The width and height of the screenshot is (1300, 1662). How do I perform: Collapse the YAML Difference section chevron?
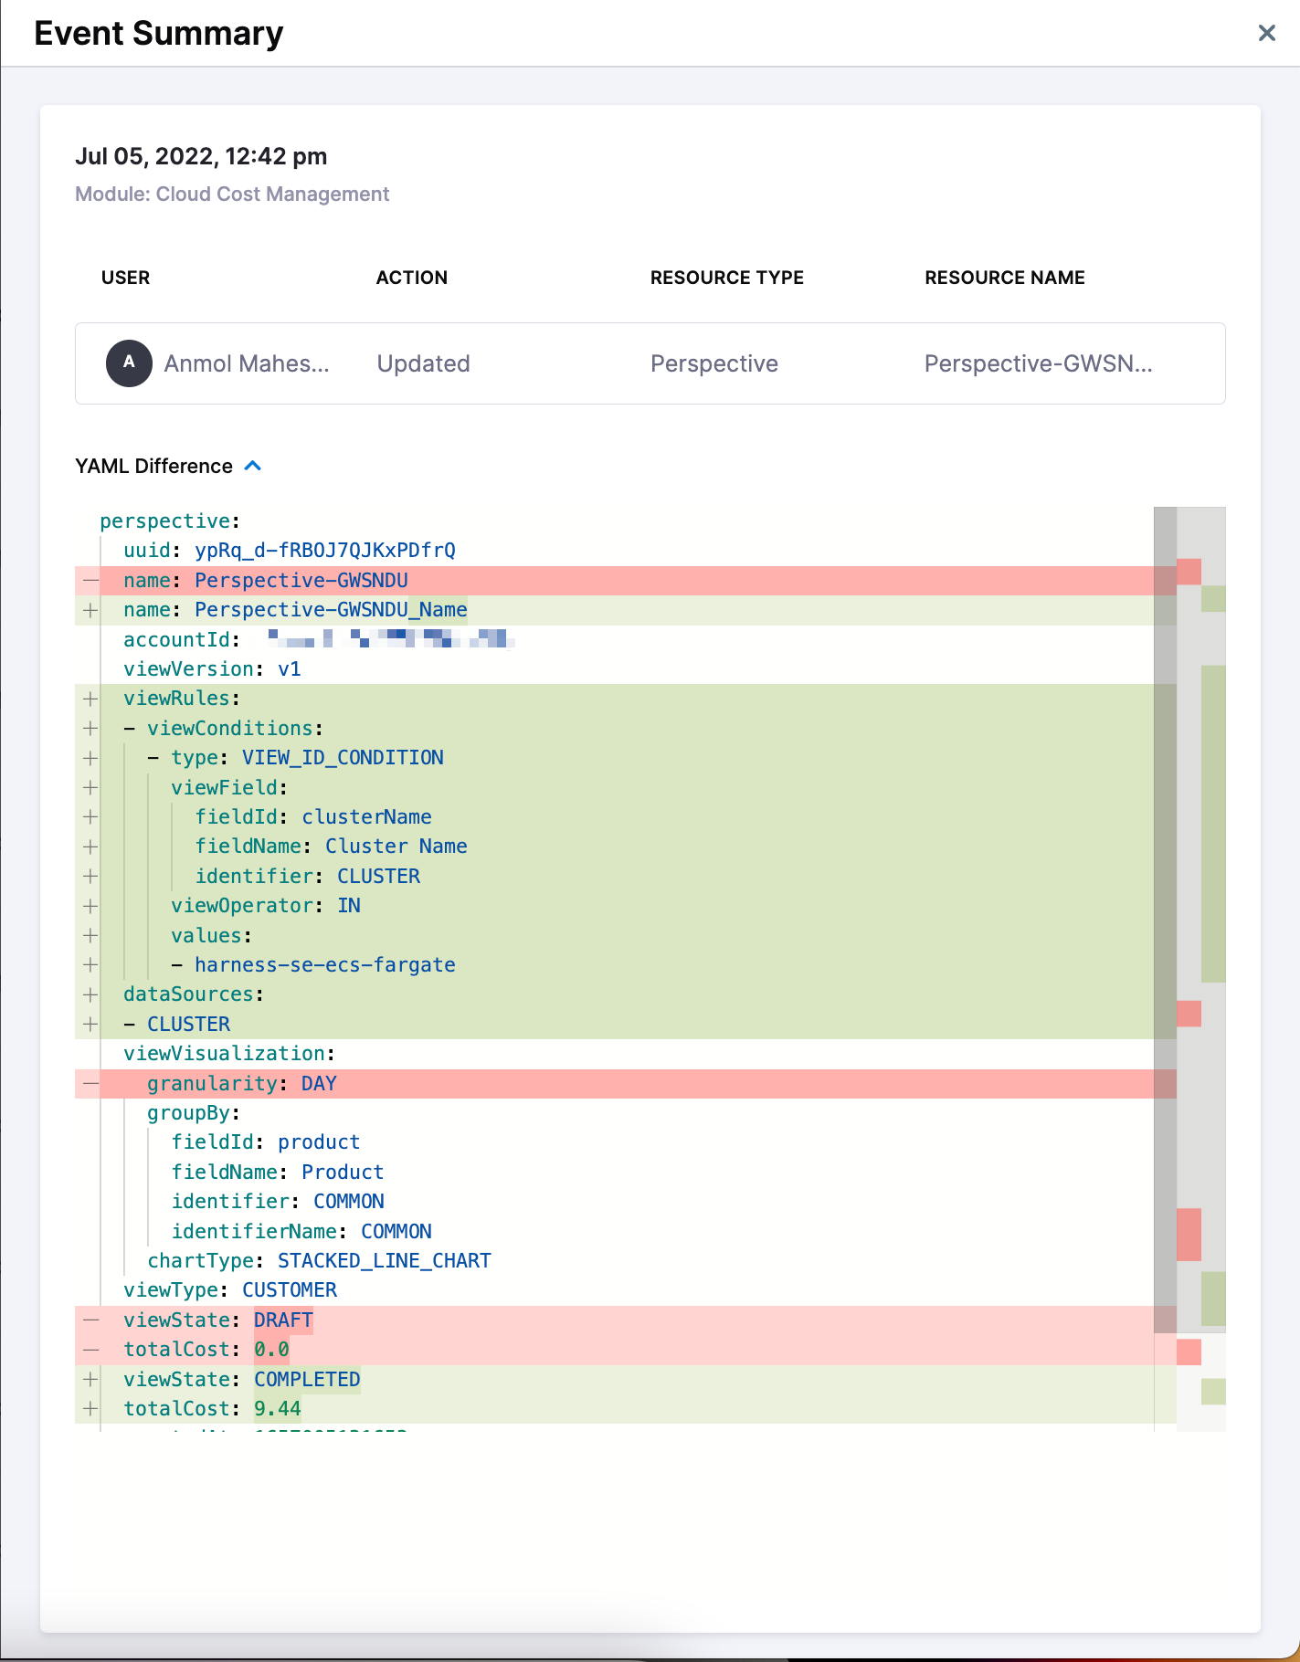[253, 466]
